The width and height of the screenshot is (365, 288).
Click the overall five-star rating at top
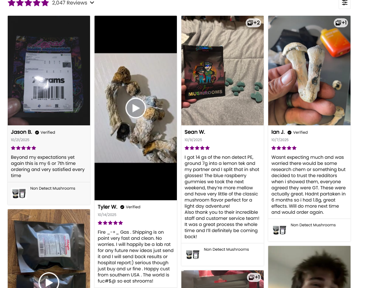[28, 3]
